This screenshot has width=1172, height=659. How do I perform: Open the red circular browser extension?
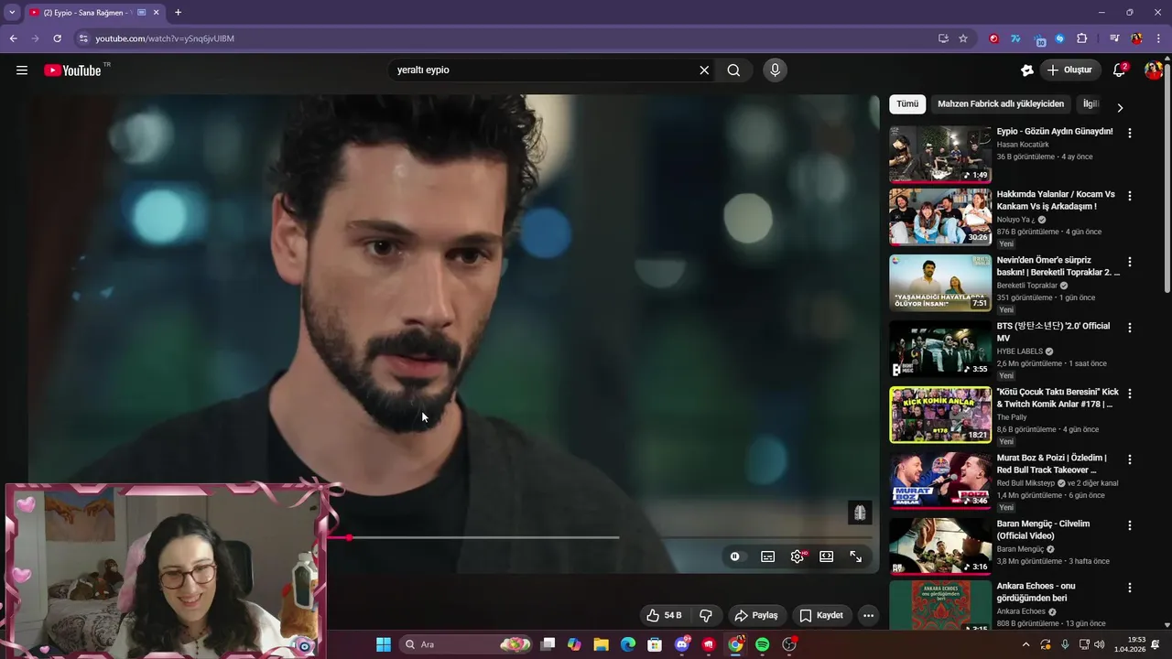[x=993, y=38]
